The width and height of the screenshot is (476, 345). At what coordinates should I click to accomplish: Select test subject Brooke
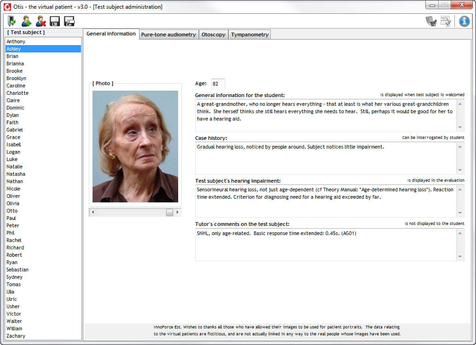(43, 71)
